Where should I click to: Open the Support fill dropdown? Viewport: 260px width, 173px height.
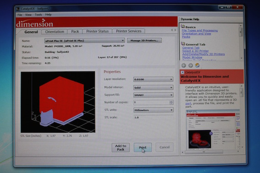coord(153,95)
